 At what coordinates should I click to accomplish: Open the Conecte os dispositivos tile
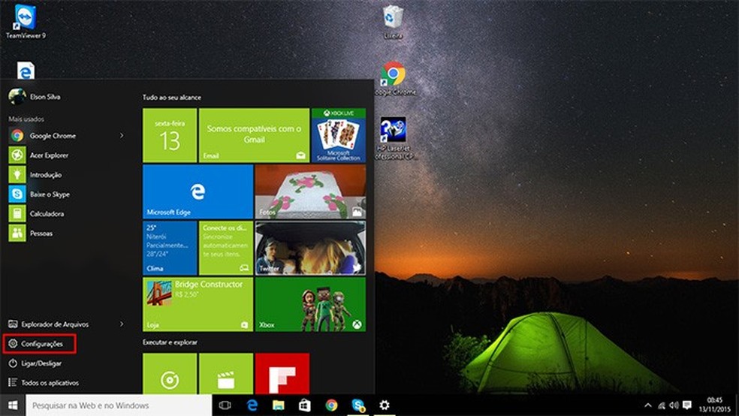point(226,248)
